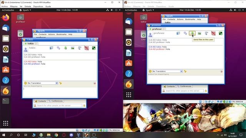Select the tokio chat tab in left chat window
This screenshot has width=246, height=138.
30,43
